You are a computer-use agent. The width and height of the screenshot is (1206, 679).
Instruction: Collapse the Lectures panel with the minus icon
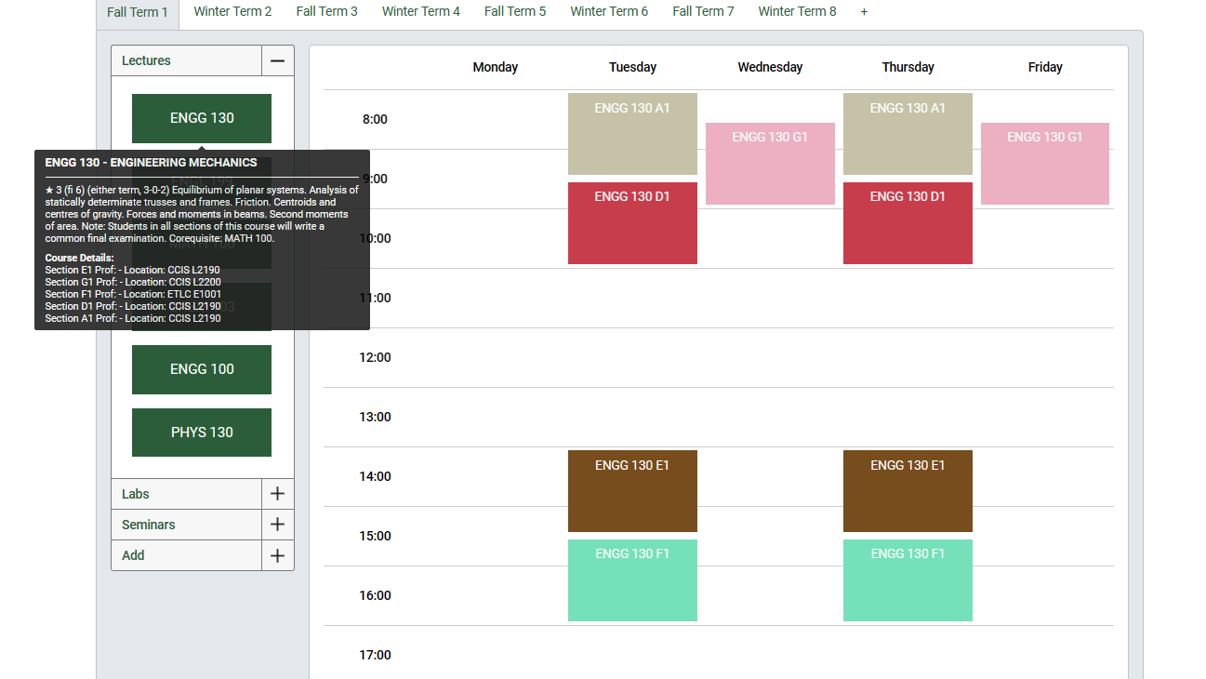tap(278, 60)
